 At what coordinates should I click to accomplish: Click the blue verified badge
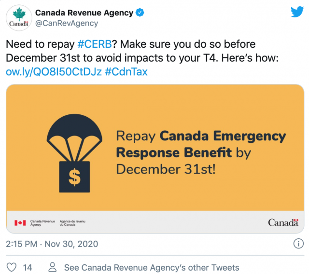(140, 13)
